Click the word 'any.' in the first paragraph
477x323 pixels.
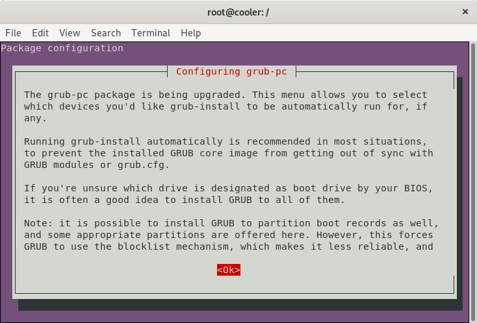[x=35, y=119]
